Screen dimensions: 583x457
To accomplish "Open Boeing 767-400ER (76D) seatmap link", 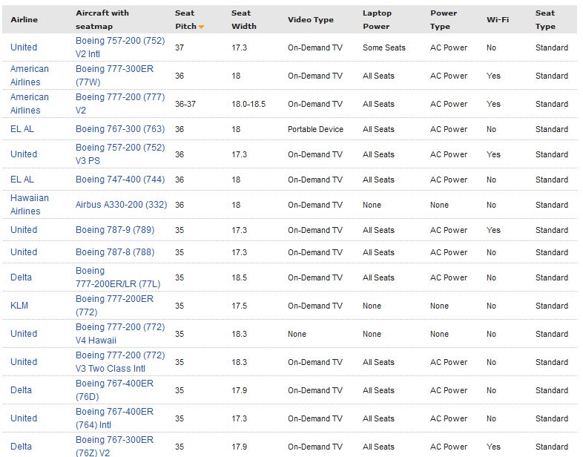I will click(114, 390).
